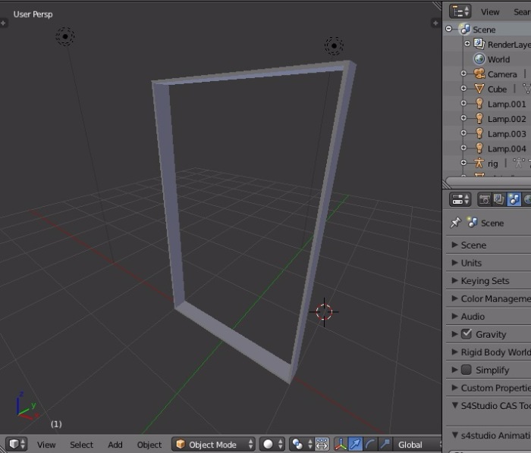Open the outliner View menu

click(490, 11)
